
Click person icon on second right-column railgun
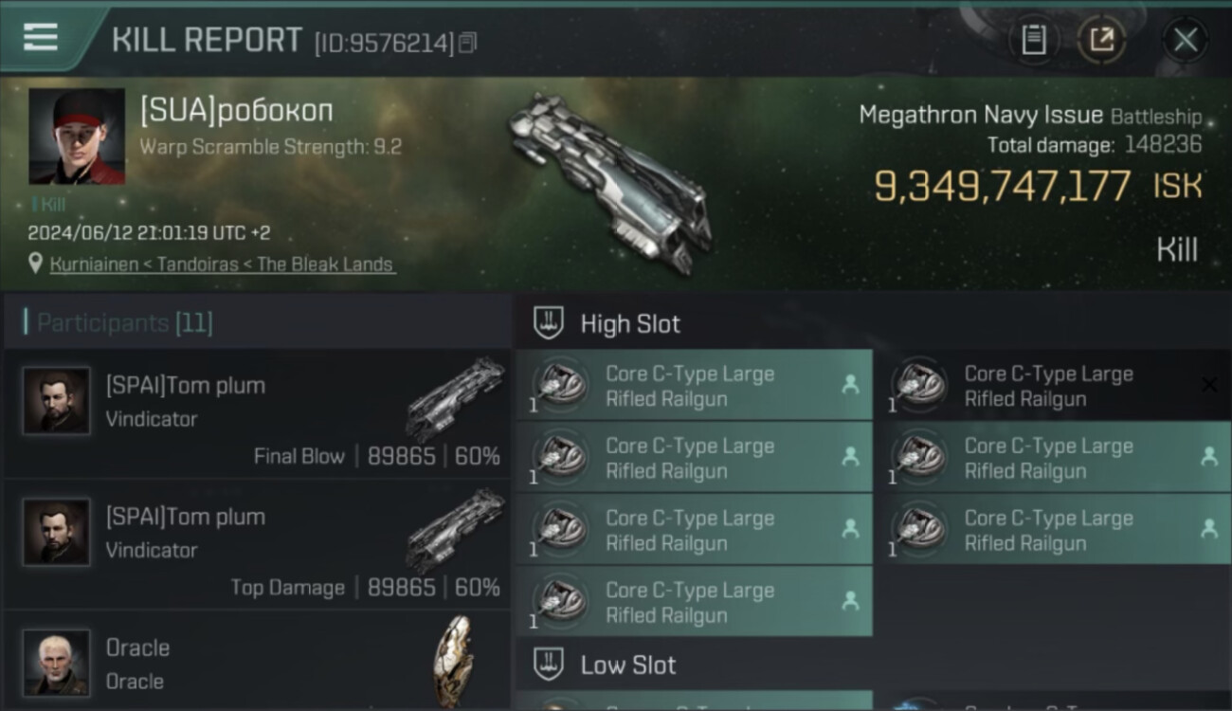click(x=1208, y=456)
